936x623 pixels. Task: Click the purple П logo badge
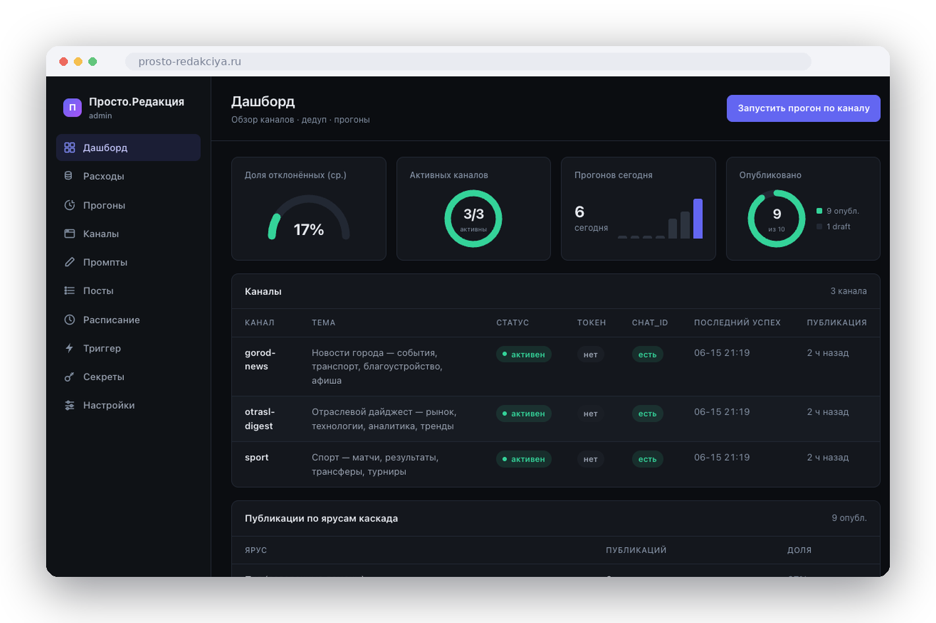(x=73, y=107)
